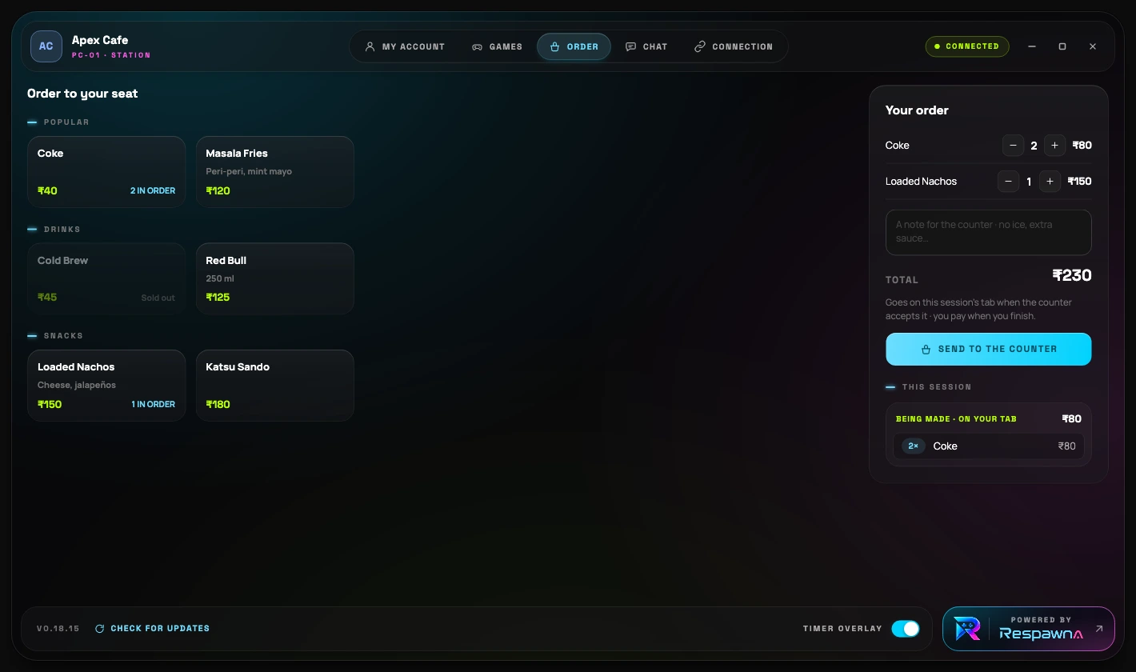Add Red Bull to the order
This screenshot has width=1136, height=672.
274,278
